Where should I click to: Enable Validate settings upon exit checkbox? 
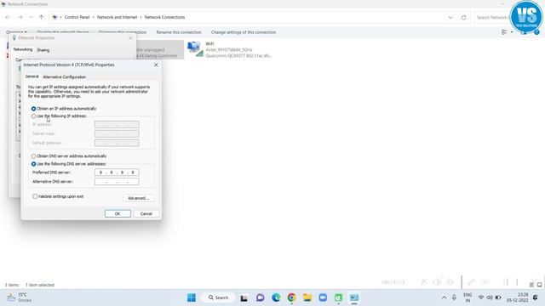35,196
